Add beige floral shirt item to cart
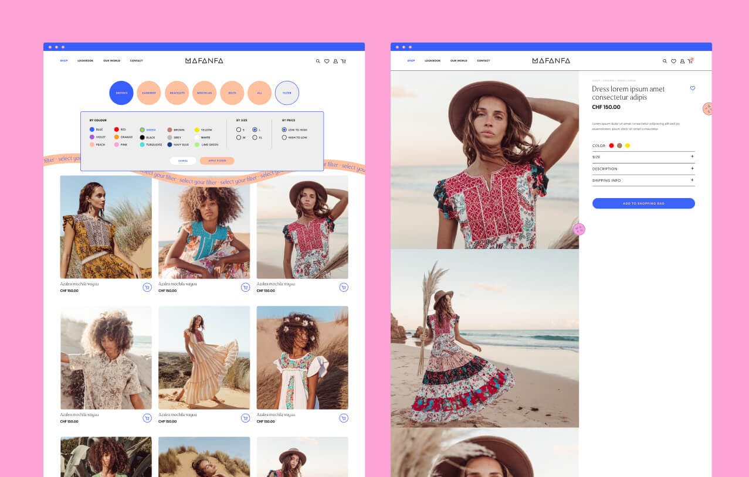749x477 pixels. pyautogui.click(x=147, y=418)
